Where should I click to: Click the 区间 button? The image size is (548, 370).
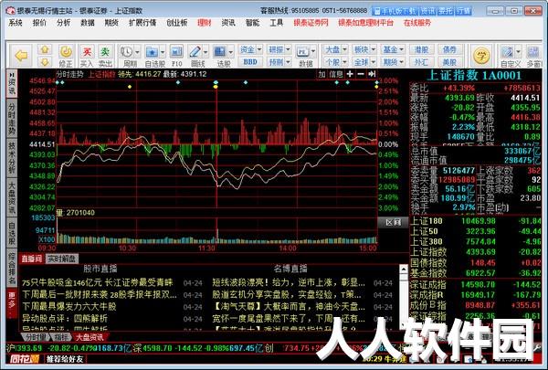click(393, 222)
